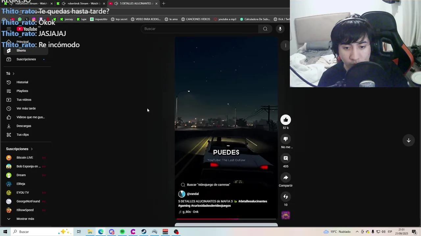
Task: Expand the Tú section chevron
Action: (x=13, y=74)
